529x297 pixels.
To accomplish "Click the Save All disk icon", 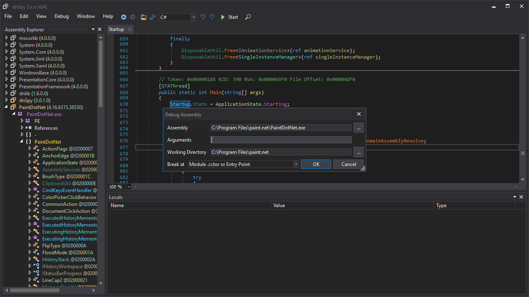I will (x=153, y=17).
